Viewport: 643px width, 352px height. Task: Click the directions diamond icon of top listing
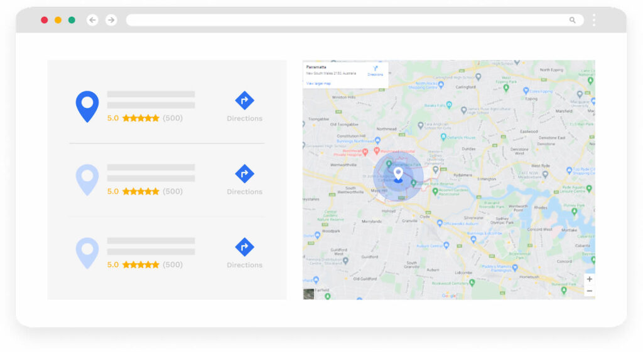(x=245, y=100)
